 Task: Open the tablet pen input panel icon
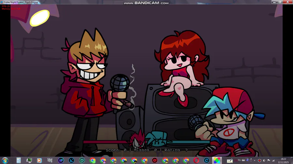[230, 160]
